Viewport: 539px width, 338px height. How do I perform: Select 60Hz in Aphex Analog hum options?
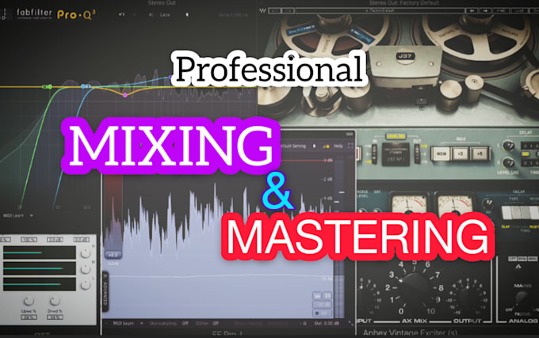tap(533, 258)
